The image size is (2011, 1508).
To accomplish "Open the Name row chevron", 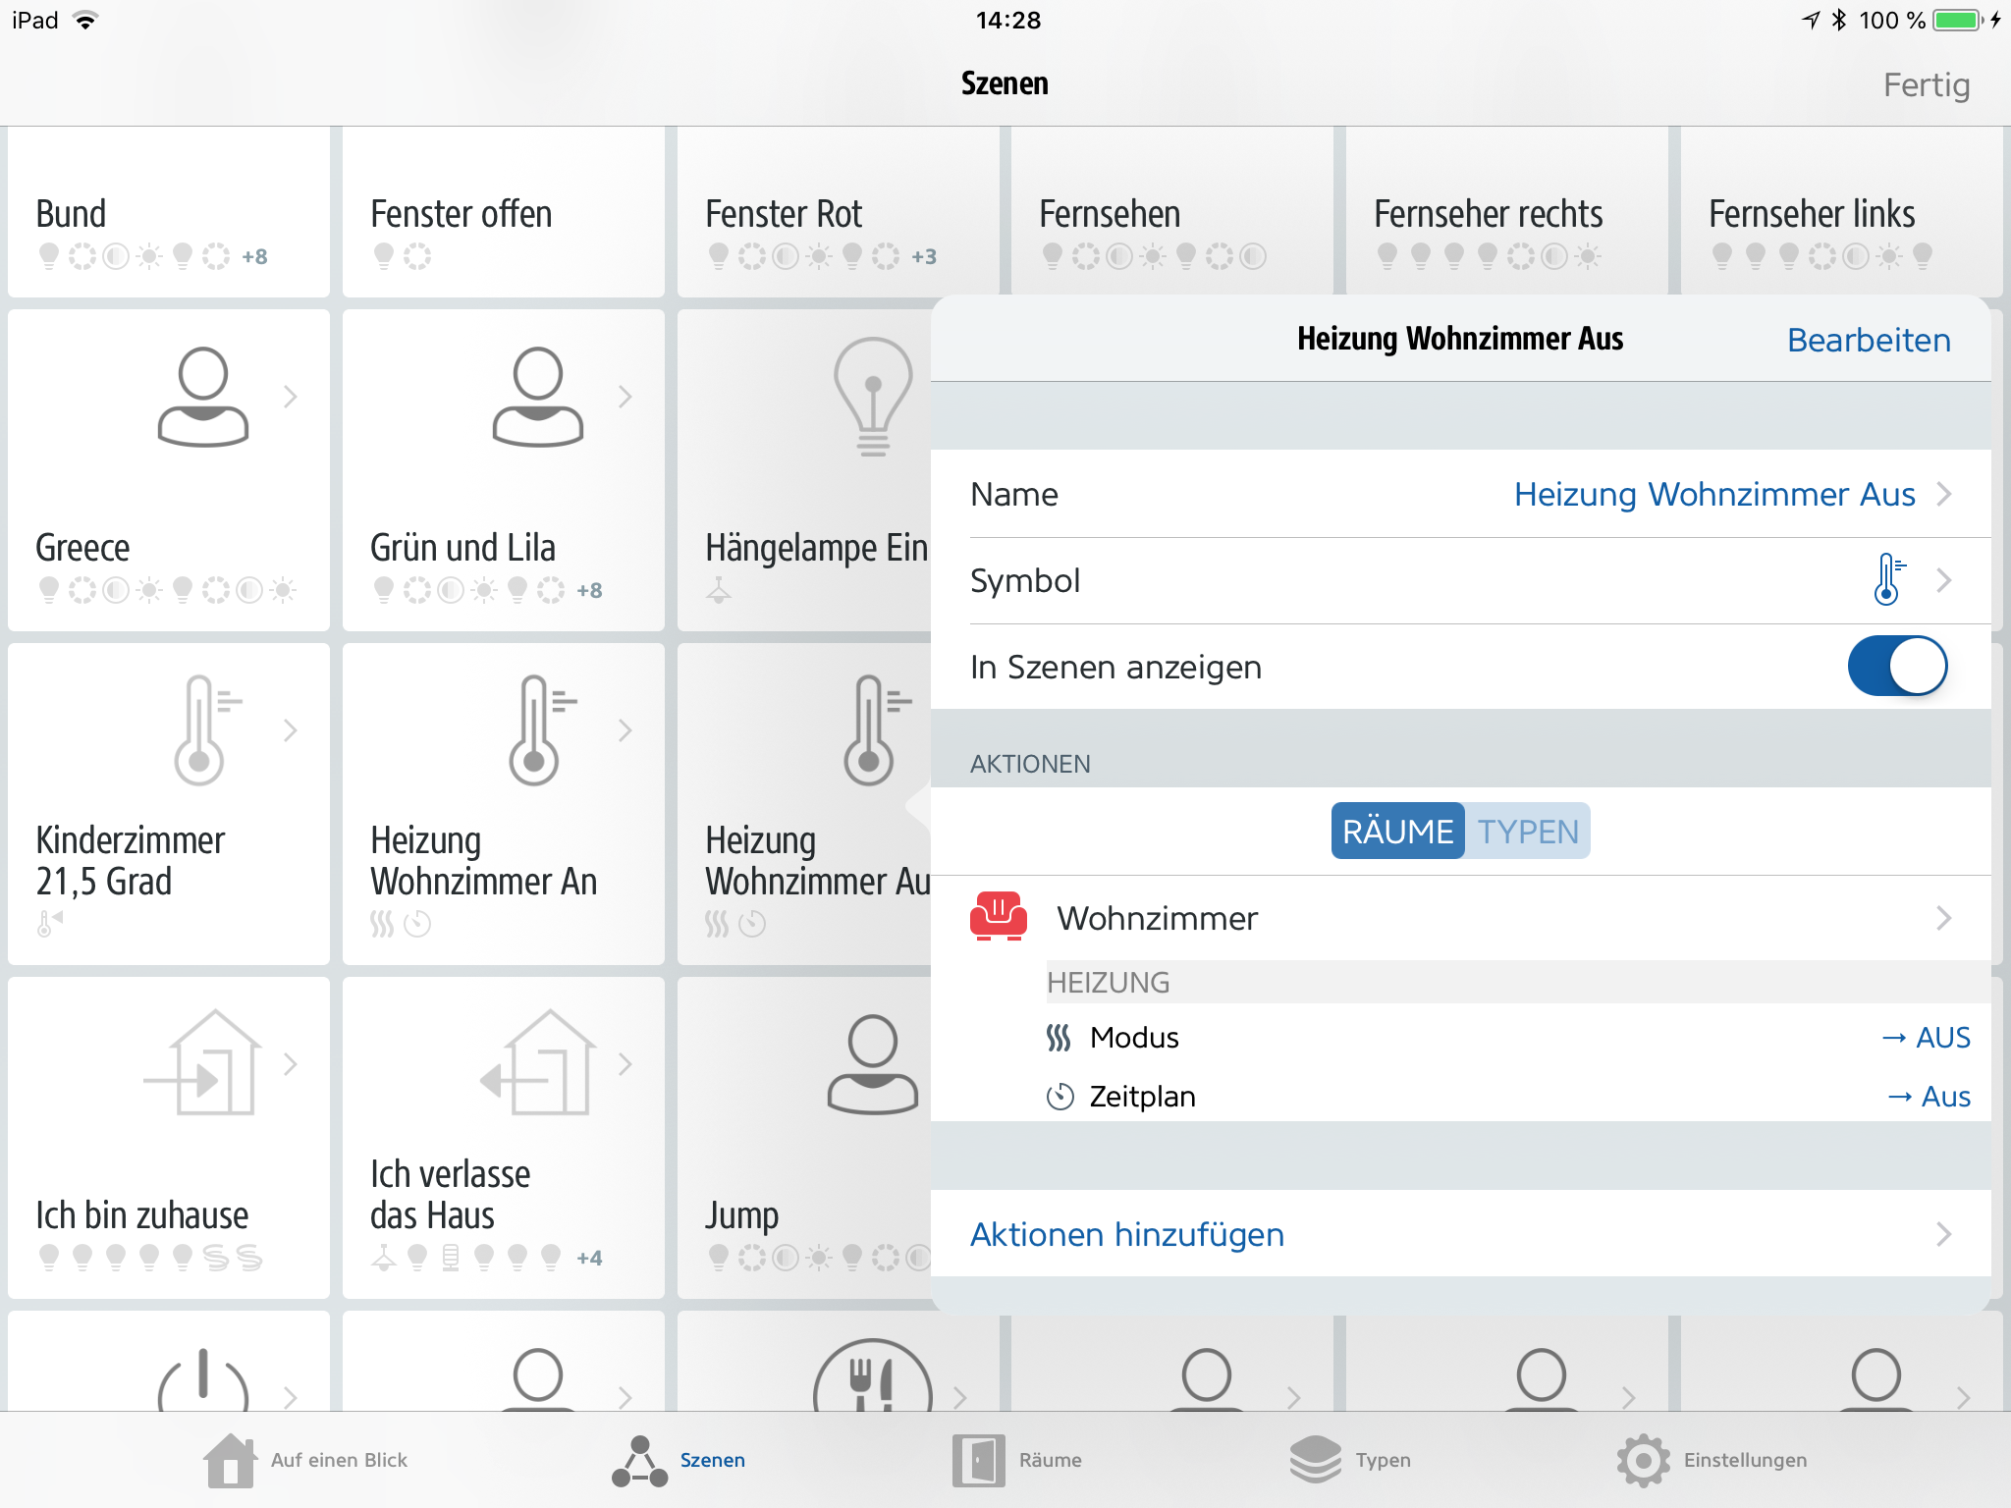I will coord(1943,494).
